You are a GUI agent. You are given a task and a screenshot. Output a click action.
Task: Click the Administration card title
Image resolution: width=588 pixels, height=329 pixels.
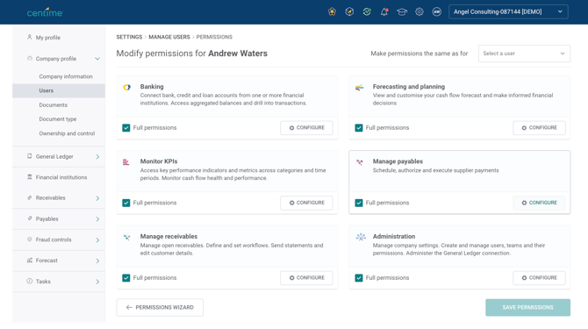(x=394, y=237)
